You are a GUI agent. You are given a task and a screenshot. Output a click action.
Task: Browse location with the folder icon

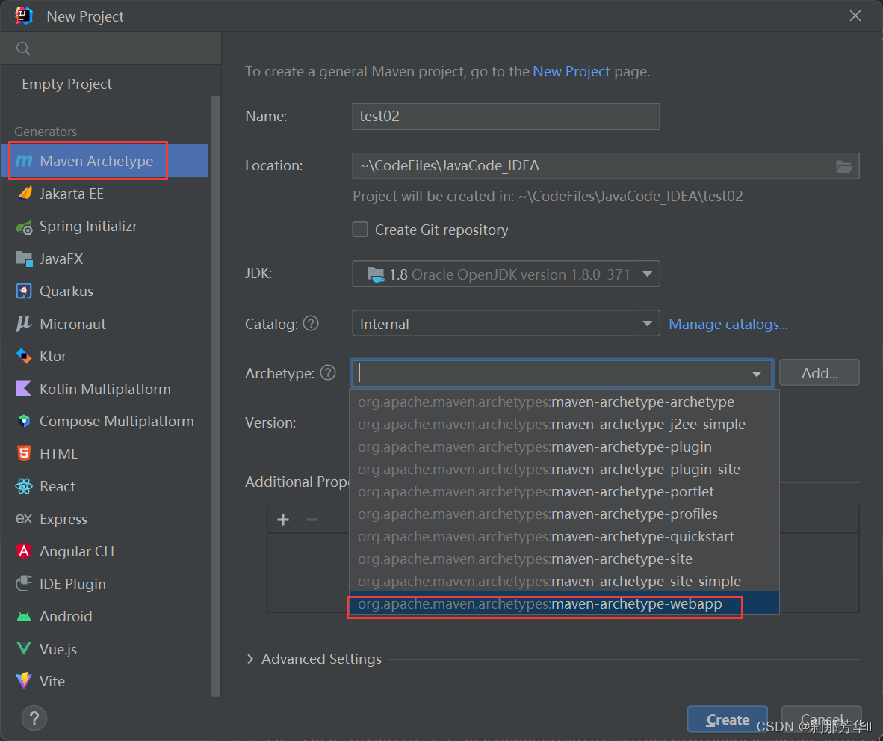point(843,166)
